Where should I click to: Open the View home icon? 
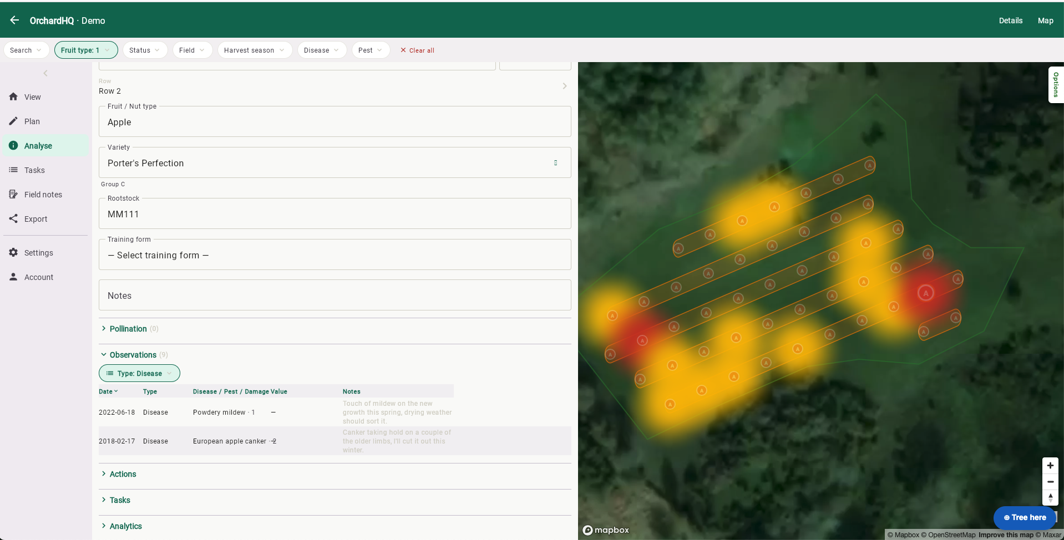[13, 96]
